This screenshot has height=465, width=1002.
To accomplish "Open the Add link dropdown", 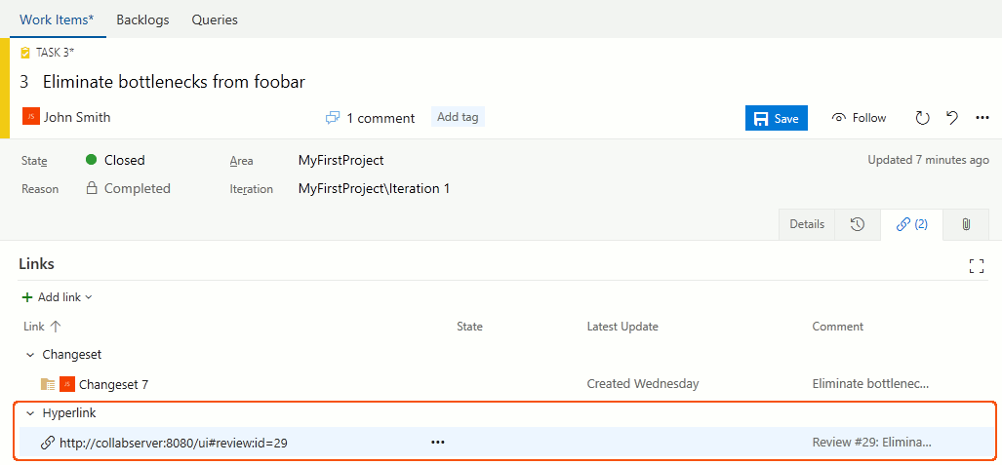I will (x=57, y=297).
